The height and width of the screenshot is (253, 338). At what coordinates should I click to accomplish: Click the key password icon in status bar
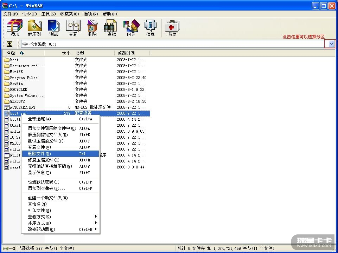[x=12, y=248]
